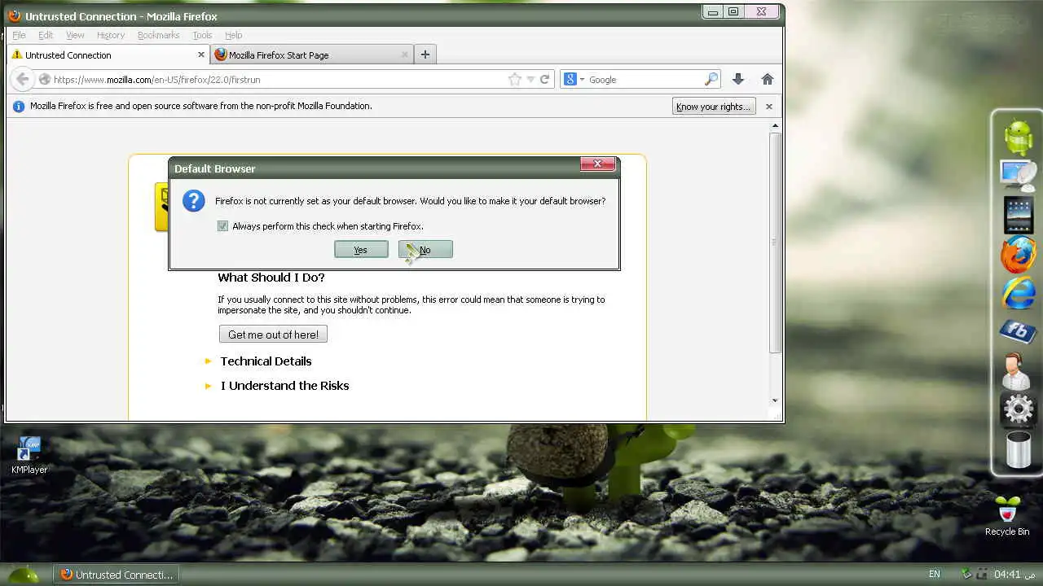Open the Help menu
This screenshot has height=586, width=1043.
(234, 35)
